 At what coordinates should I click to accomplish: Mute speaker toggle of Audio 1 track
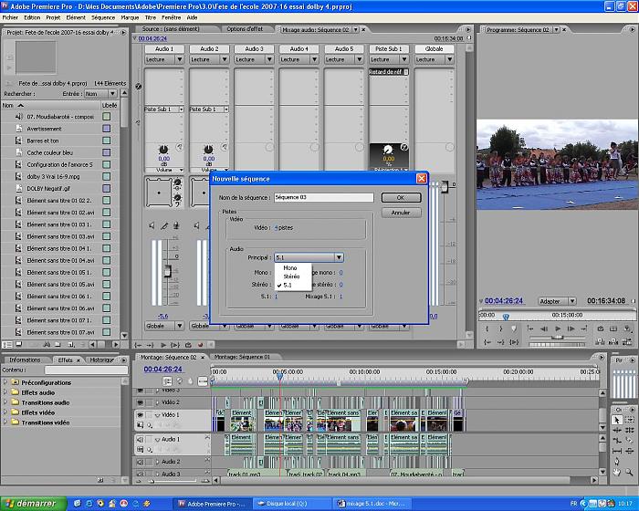point(140,440)
